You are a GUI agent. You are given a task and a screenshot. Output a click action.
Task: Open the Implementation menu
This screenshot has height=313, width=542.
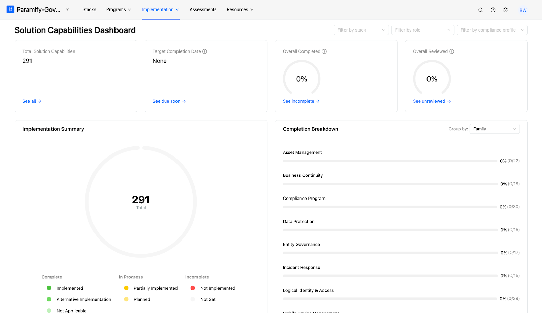pos(161,9)
